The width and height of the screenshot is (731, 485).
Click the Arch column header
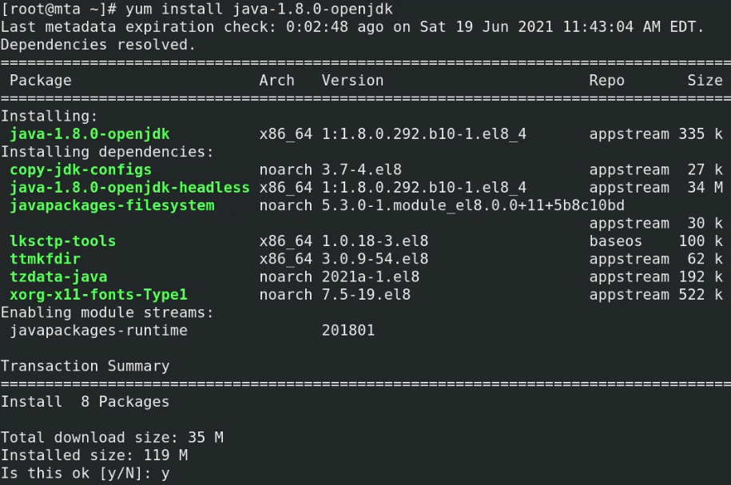(x=277, y=80)
